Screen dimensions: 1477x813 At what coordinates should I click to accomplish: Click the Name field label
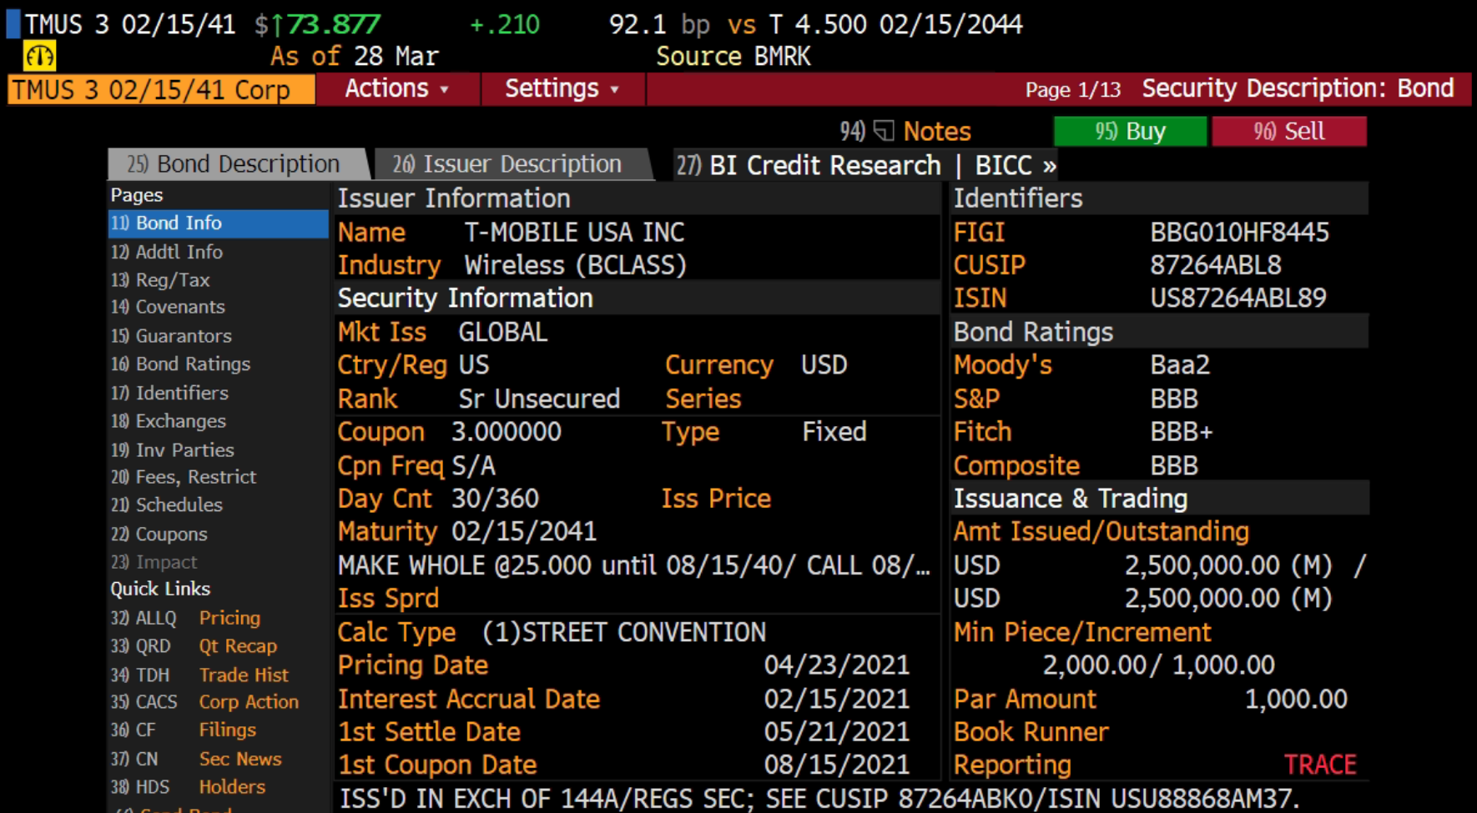[371, 232]
